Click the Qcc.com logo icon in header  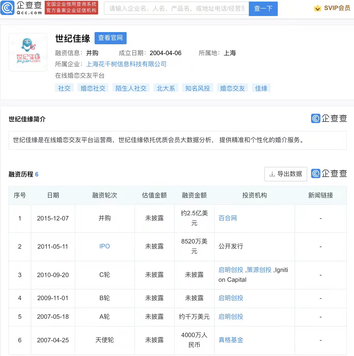click(7, 8)
